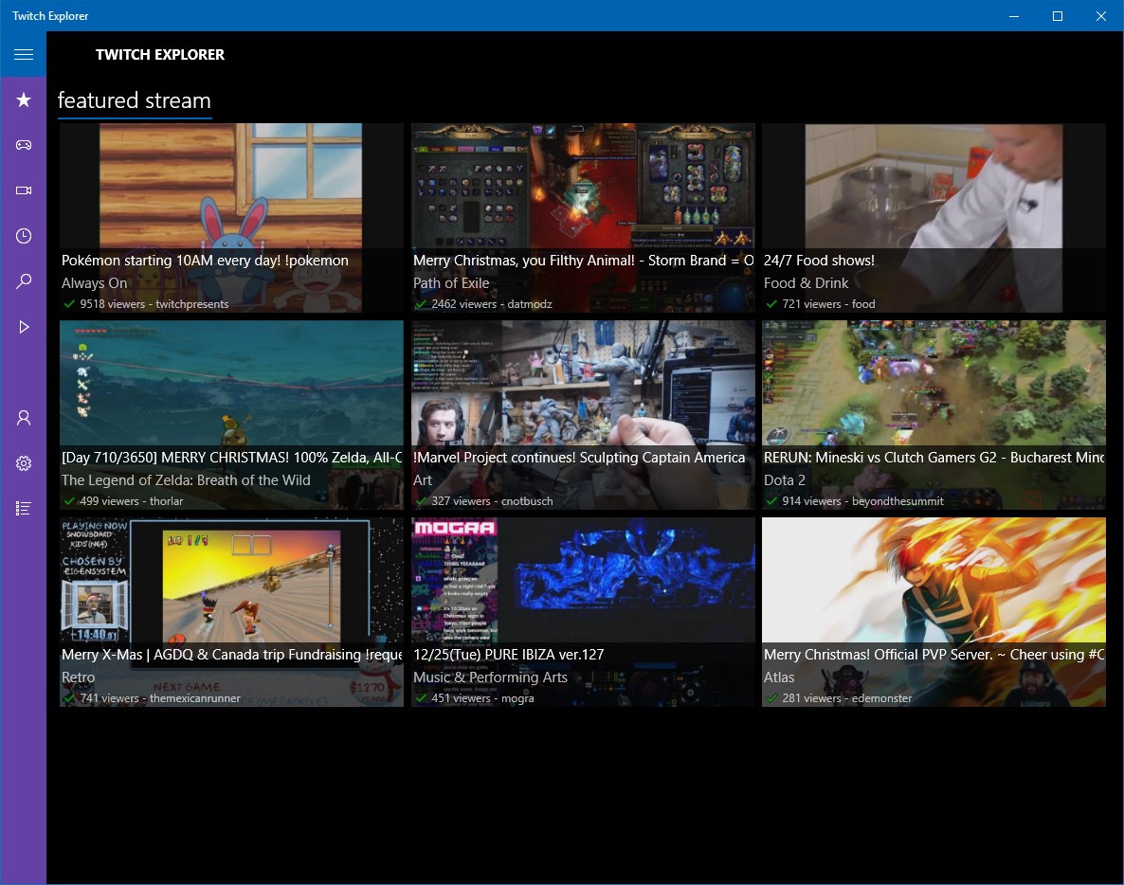Click the green checkmark beside food viewers
Screen dimensions: 1124x885
pos(771,304)
